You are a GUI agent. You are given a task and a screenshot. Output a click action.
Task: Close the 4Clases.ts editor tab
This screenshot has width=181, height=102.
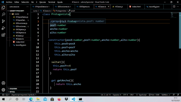pos(108,7)
